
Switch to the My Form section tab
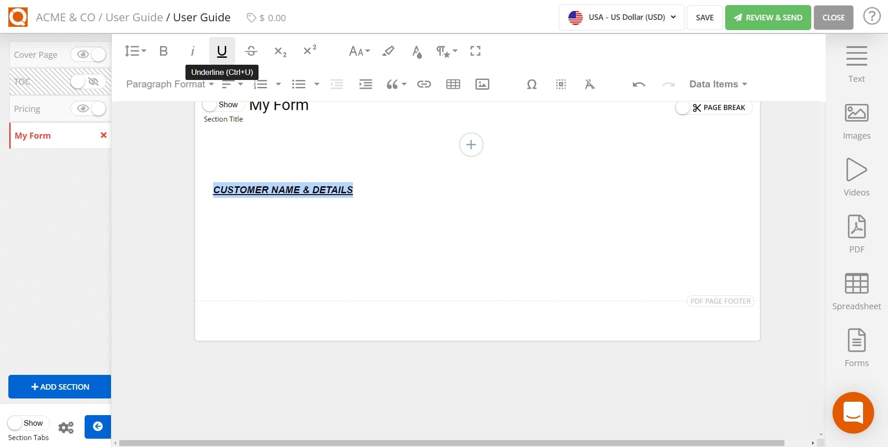[32, 135]
